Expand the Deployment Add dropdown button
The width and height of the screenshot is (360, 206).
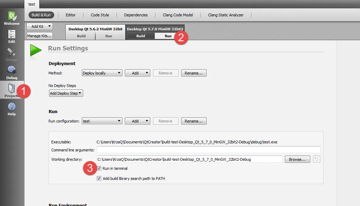(137, 73)
